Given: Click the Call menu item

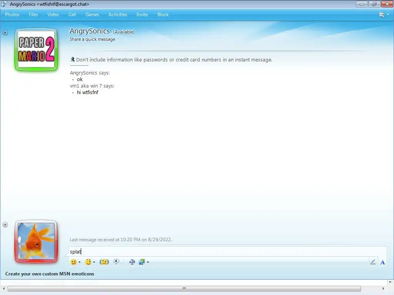Looking at the screenshot, I should (x=72, y=15).
